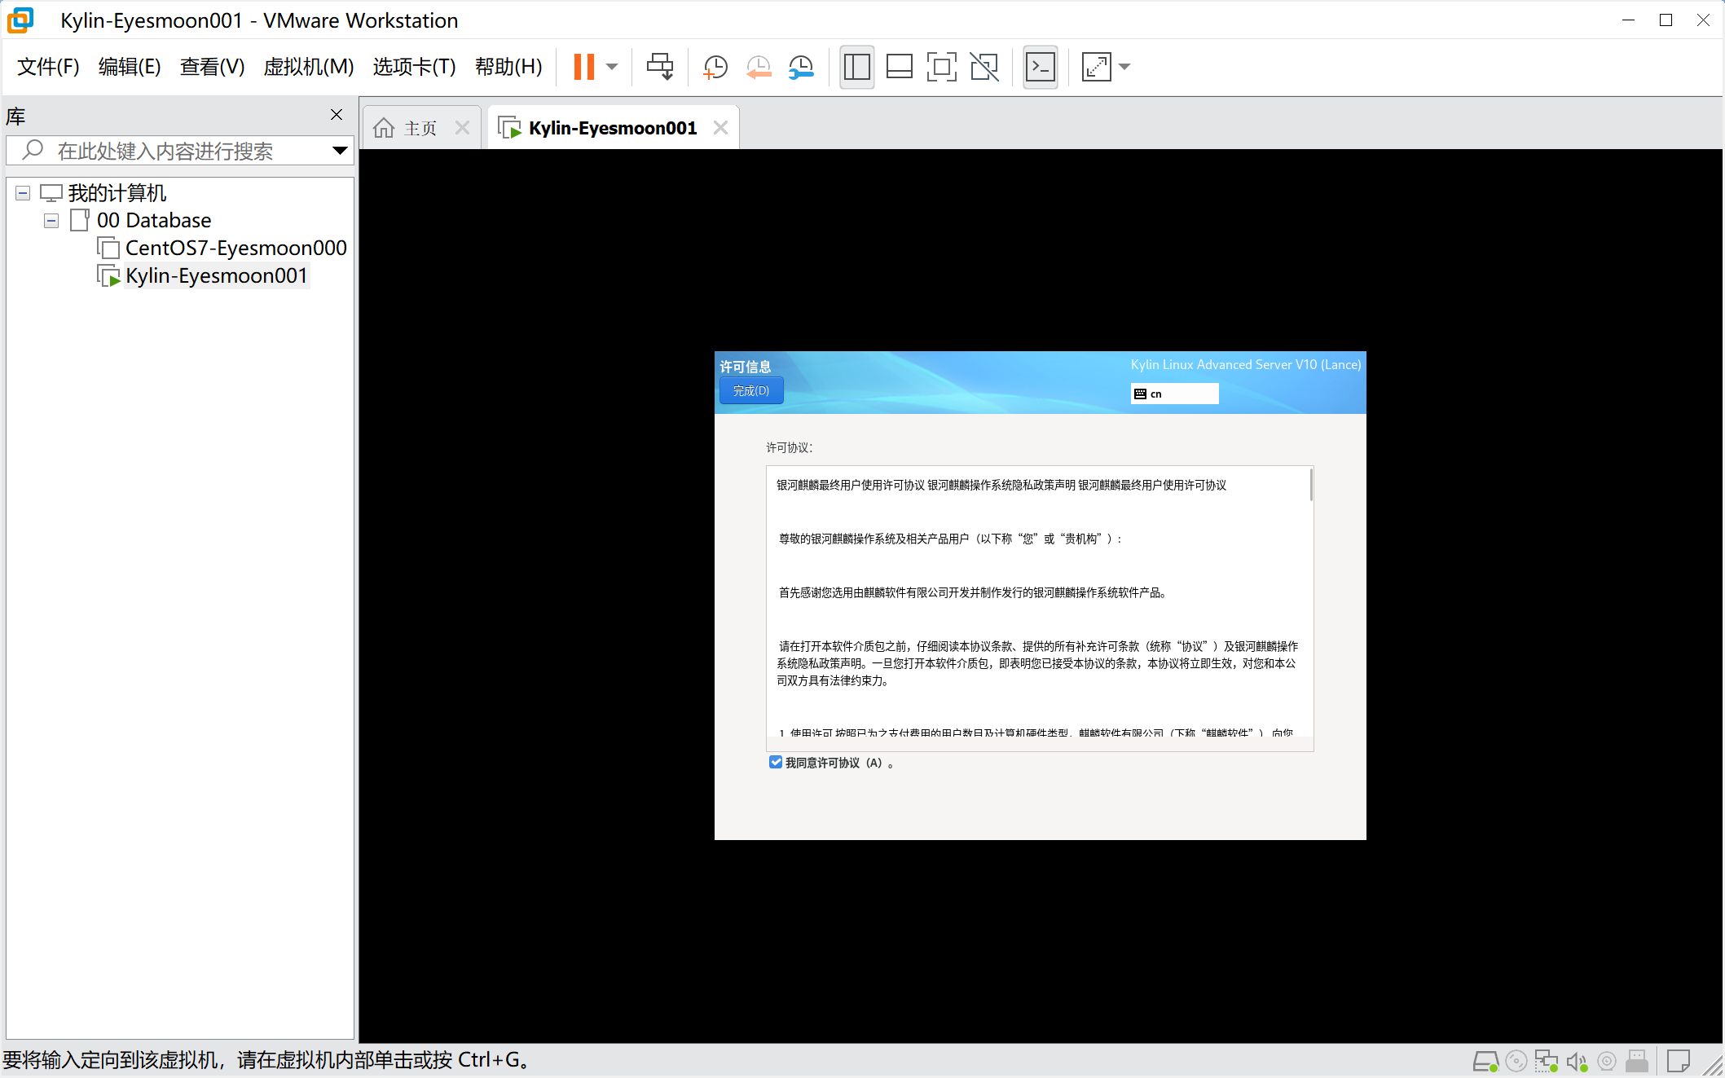The width and height of the screenshot is (1725, 1078).
Task: Click Send Ctrl+Alt+Del toolbar icon
Action: coord(660,67)
